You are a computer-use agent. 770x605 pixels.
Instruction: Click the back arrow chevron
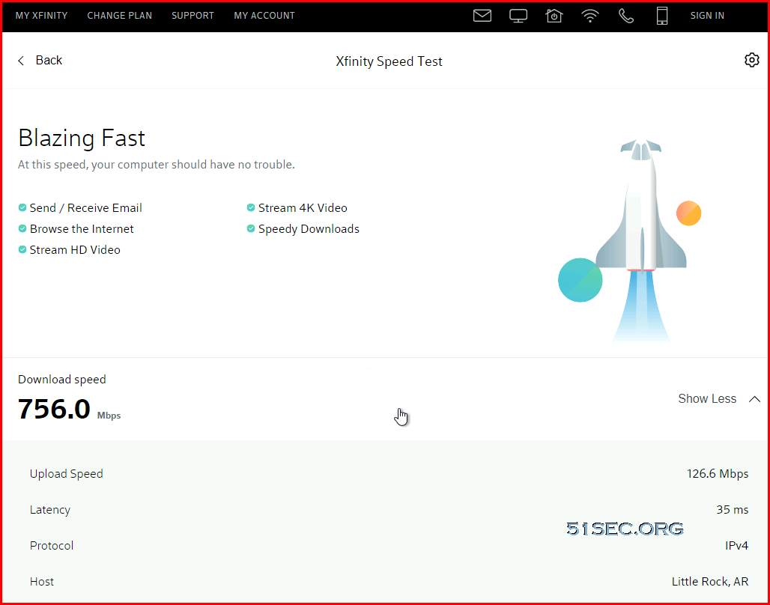21,61
